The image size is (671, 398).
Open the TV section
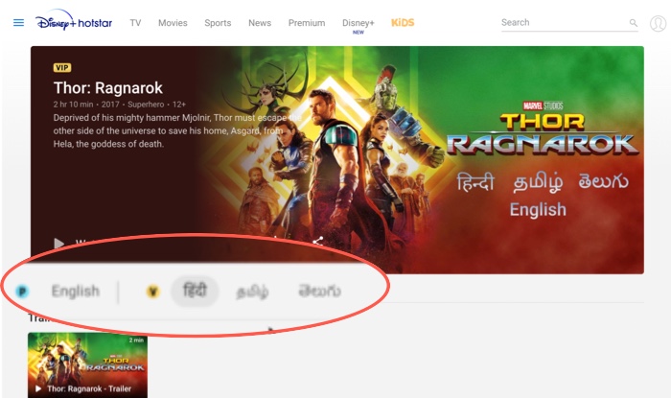[136, 23]
